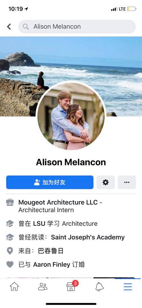
Task: Open the hamburger menu tab
Action: tap(128, 287)
